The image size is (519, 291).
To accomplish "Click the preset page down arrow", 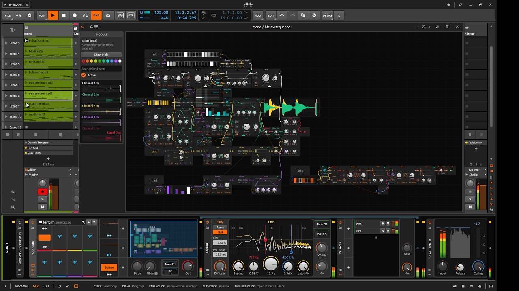I will [94, 222].
